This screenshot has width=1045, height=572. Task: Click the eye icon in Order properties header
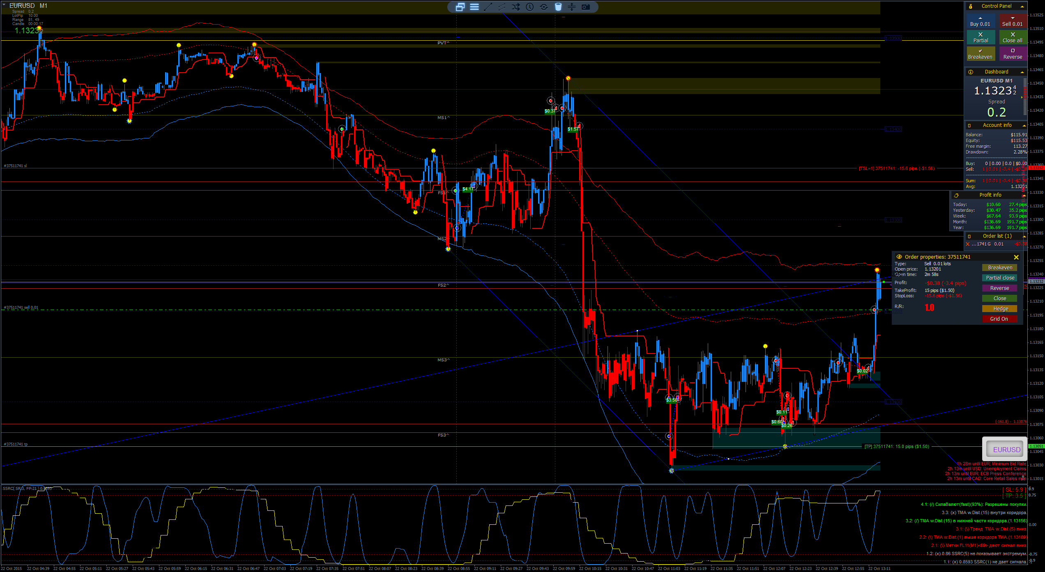tap(899, 257)
